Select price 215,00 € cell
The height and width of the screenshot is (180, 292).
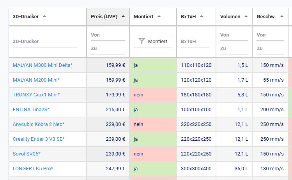pyautogui.click(x=108, y=109)
